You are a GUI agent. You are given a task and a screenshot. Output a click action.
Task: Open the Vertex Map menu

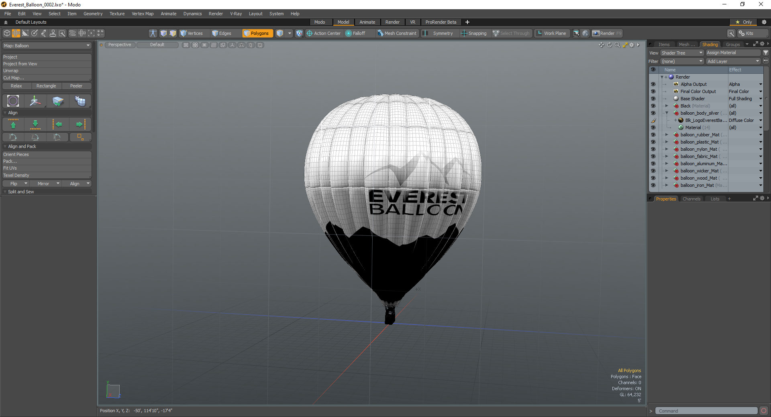coord(143,14)
